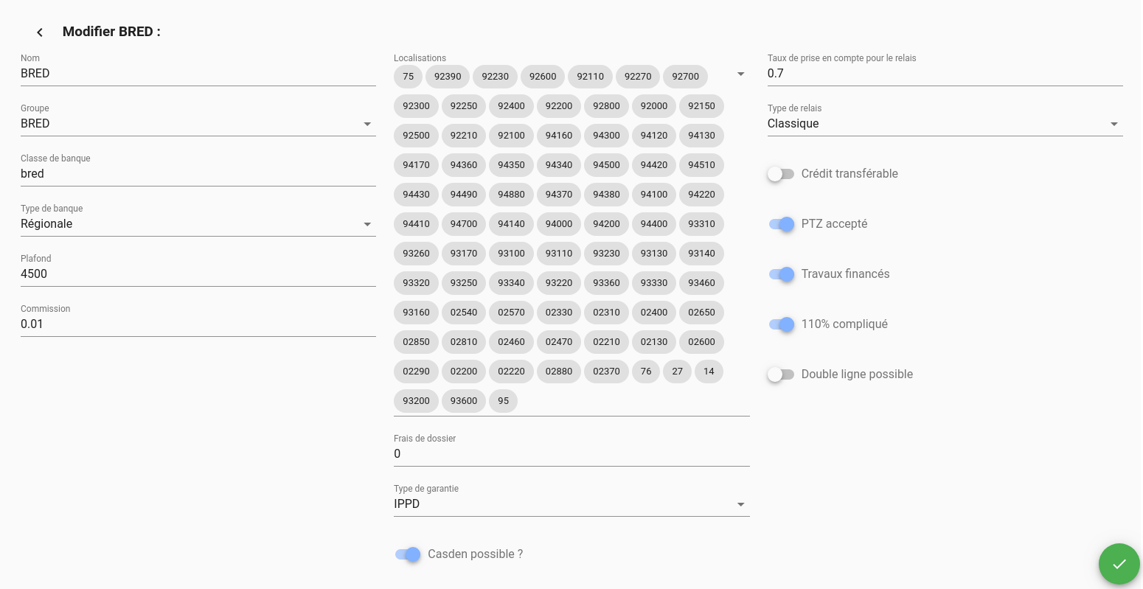The height and width of the screenshot is (589, 1143).
Task: Select the 92150 location chip
Action: [x=702, y=106]
